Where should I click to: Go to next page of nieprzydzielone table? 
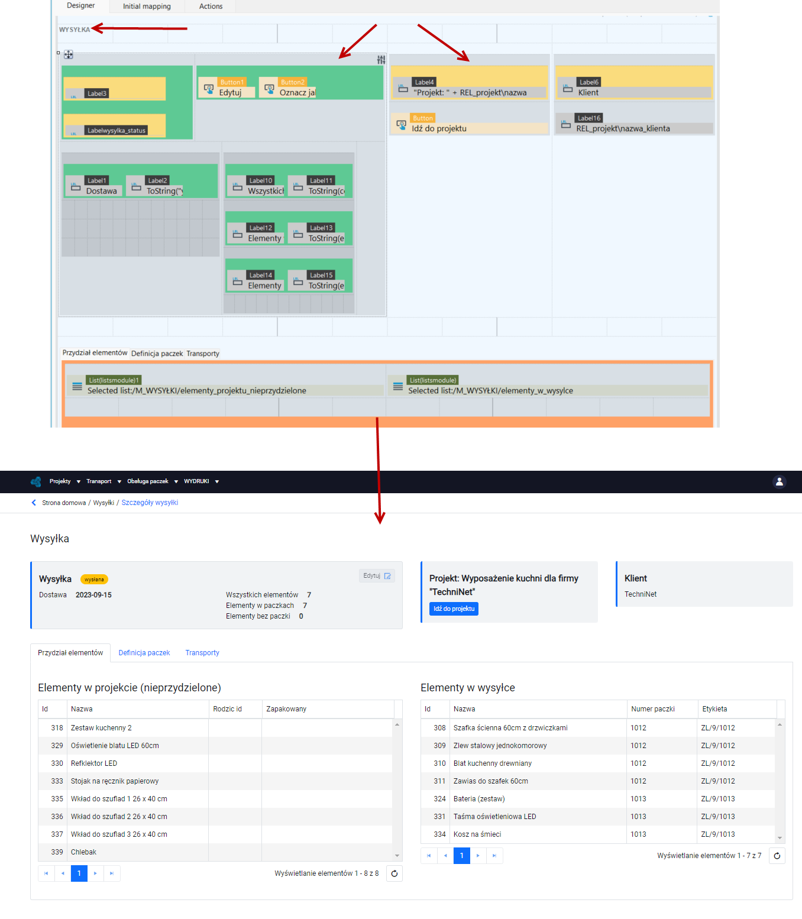coord(95,873)
